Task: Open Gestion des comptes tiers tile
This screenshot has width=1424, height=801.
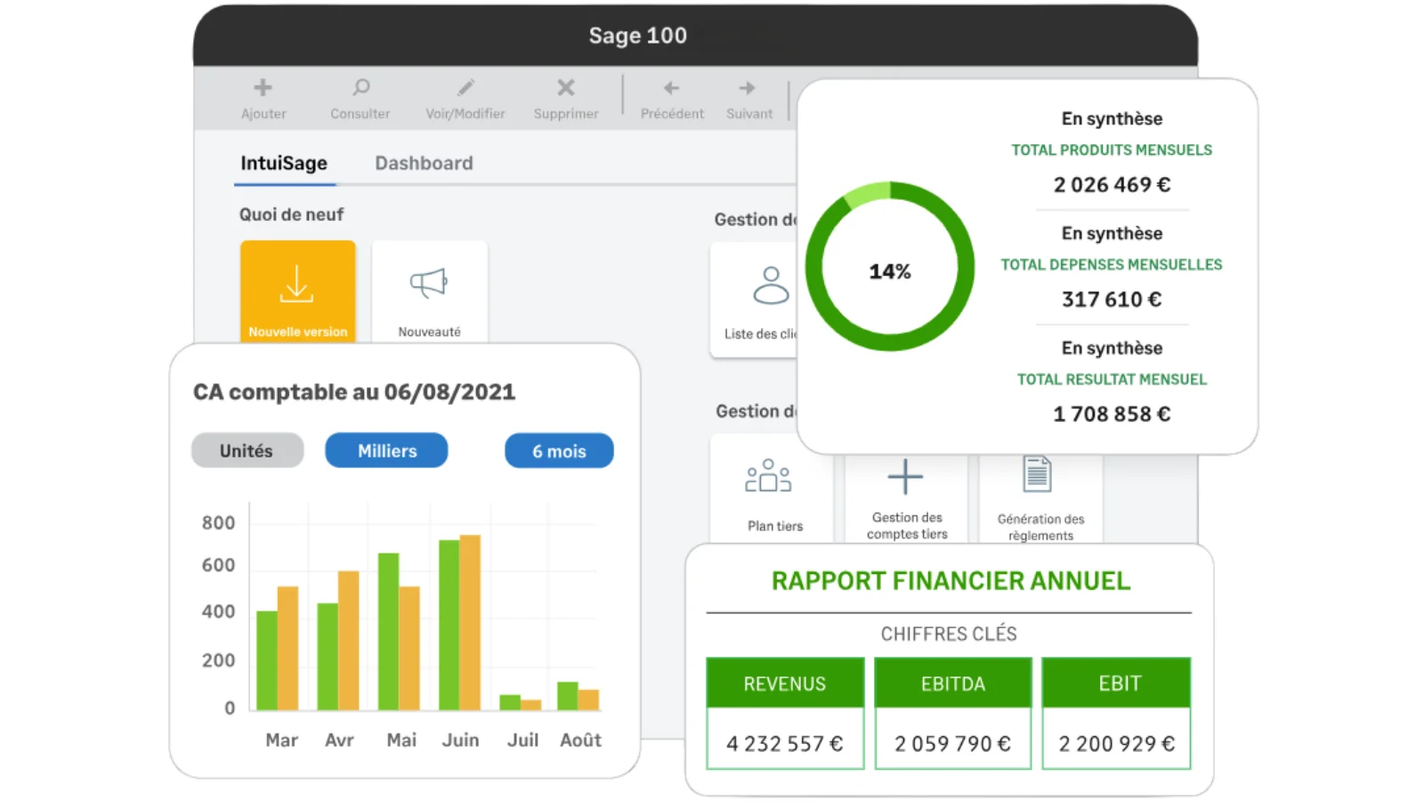Action: tap(906, 498)
